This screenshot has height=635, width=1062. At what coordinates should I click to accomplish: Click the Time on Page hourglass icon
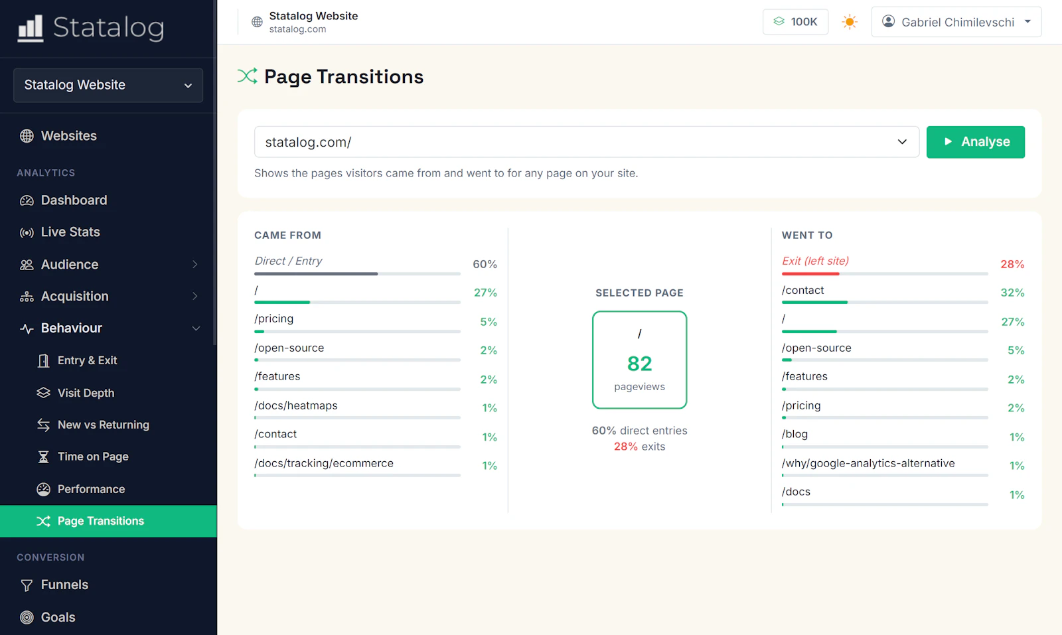43,457
